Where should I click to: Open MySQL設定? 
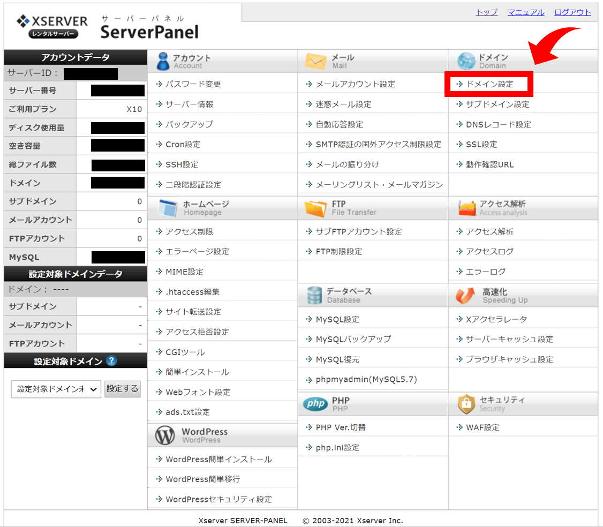pyautogui.click(x=338, y=319)
